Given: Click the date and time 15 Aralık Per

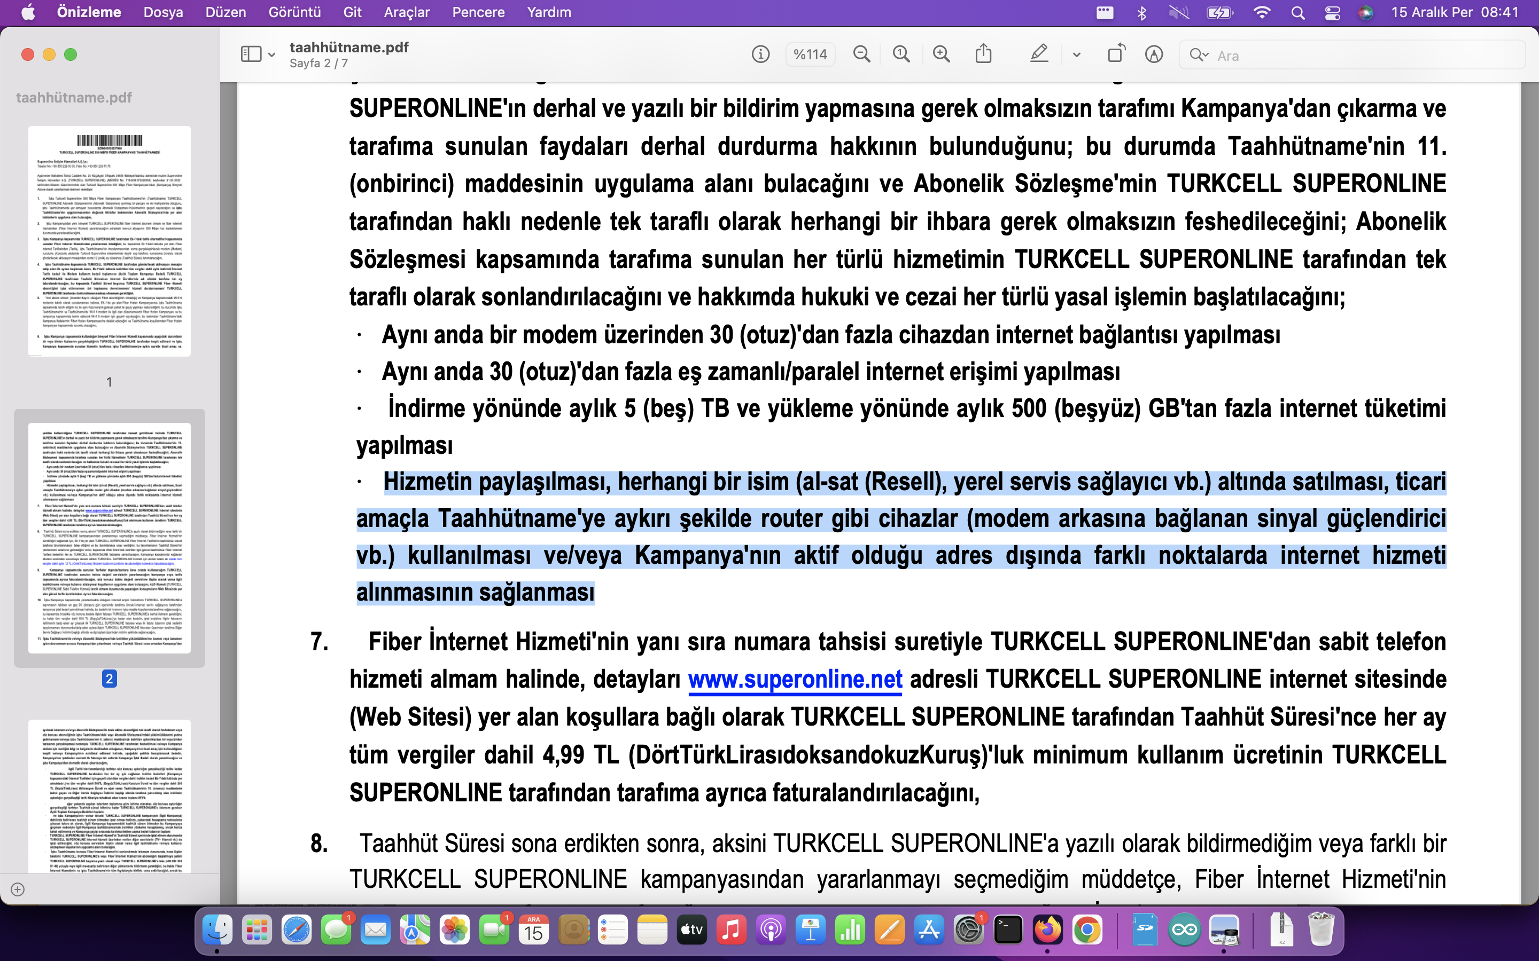Looking at the screenshot, I should point(1432,12).
